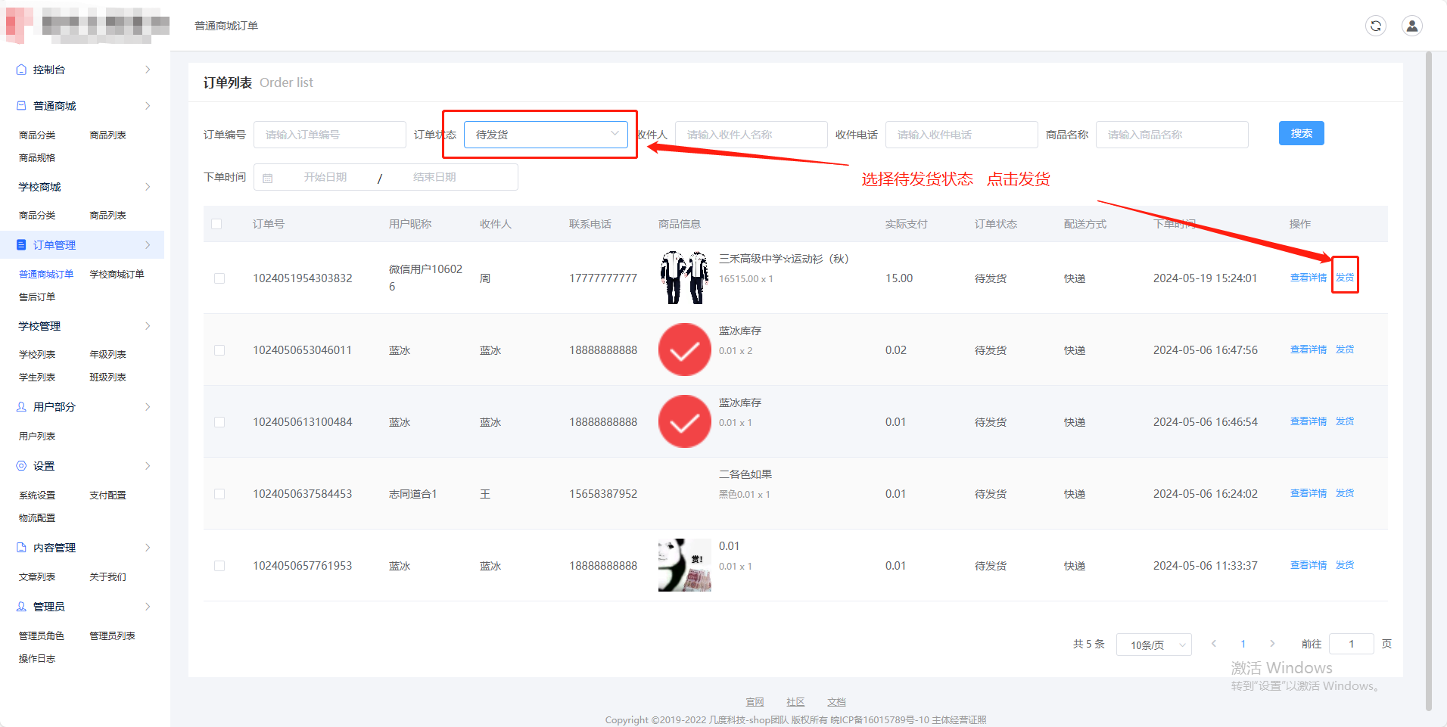Click the 管理员 icon in sidebar
The width and height of the screenshot is (1447, 727).
pyautogui.click(x=21, y=607)
